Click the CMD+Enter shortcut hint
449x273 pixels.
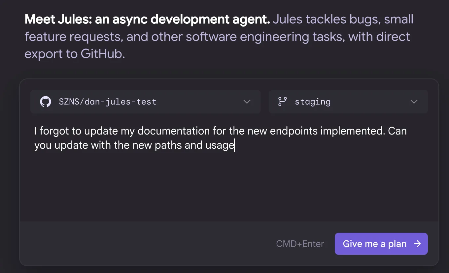point(300,244)
